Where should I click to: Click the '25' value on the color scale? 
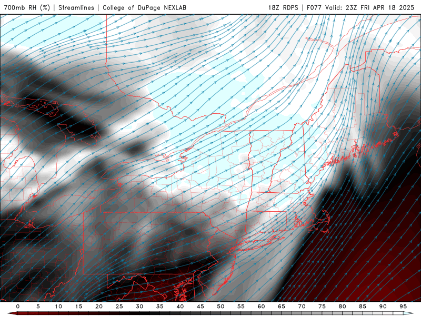pos(119,307)
